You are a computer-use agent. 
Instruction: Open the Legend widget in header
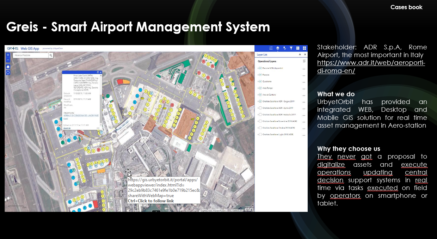(271, 48)
